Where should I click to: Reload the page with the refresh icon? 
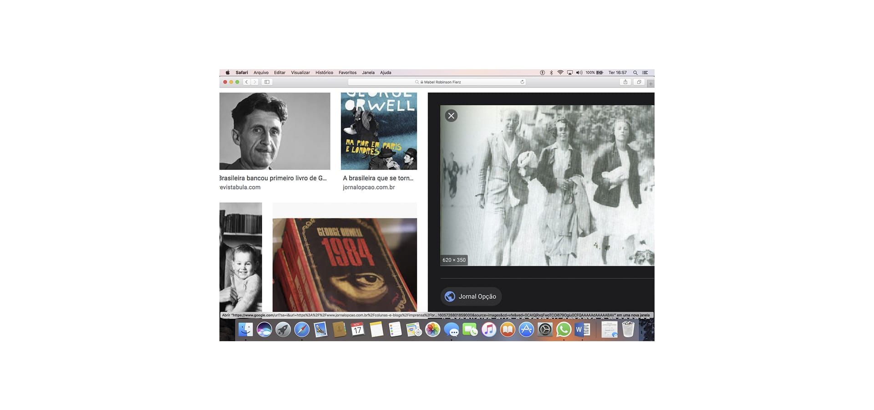[x=522, y=82]
